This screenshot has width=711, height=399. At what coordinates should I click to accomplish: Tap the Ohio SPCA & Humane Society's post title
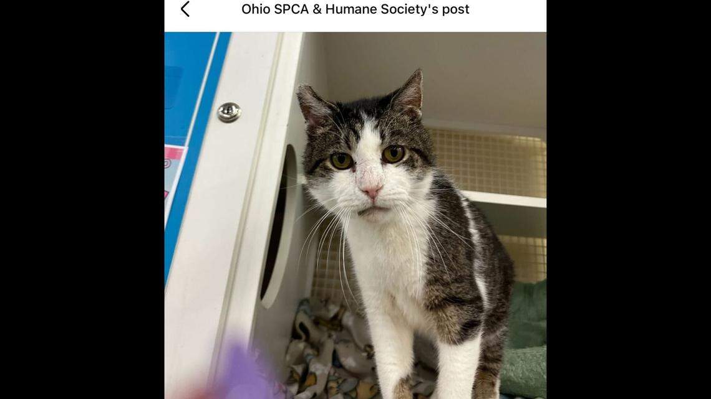[x=355, y=9]
